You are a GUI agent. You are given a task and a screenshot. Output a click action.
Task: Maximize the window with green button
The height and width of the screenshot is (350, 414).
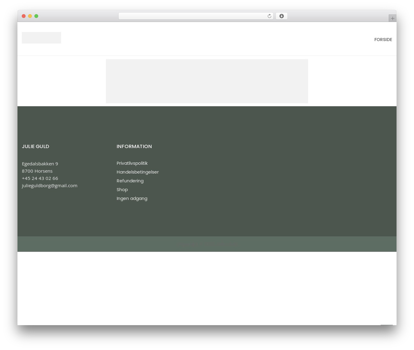tap(36, 16)
